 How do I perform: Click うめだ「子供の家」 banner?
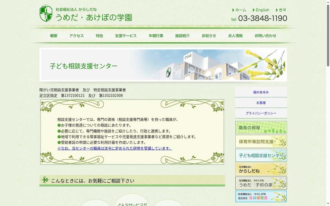[261, 183]
